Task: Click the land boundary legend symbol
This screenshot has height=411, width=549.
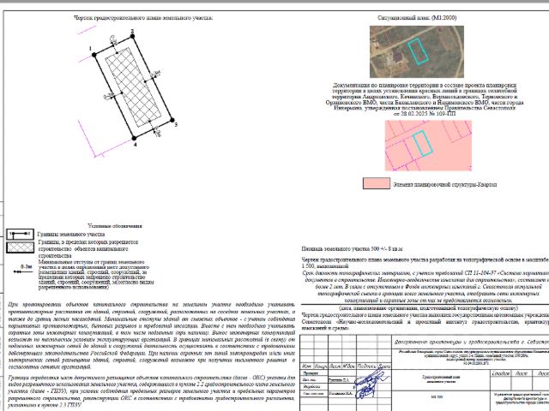Action: pyautogui.click(x=21, y=234)
